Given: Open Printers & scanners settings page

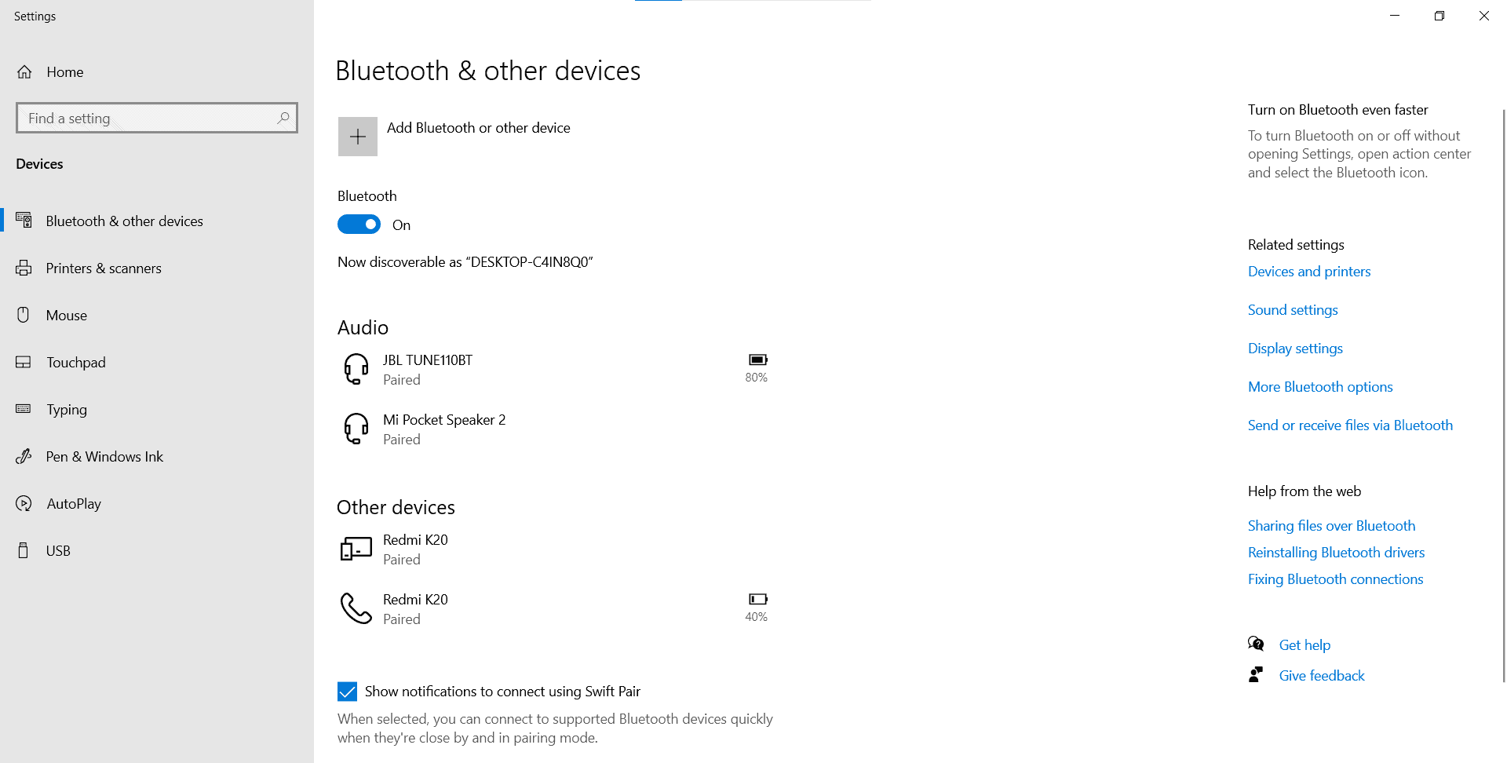Looking at the screenshot, I should coord(104,268).
